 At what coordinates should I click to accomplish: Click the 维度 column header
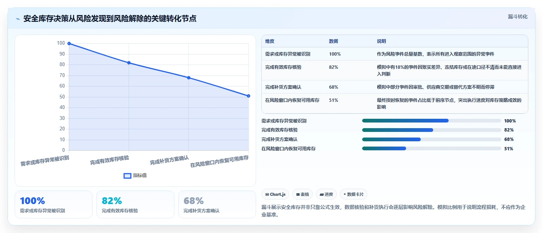[x=270, y=41]
